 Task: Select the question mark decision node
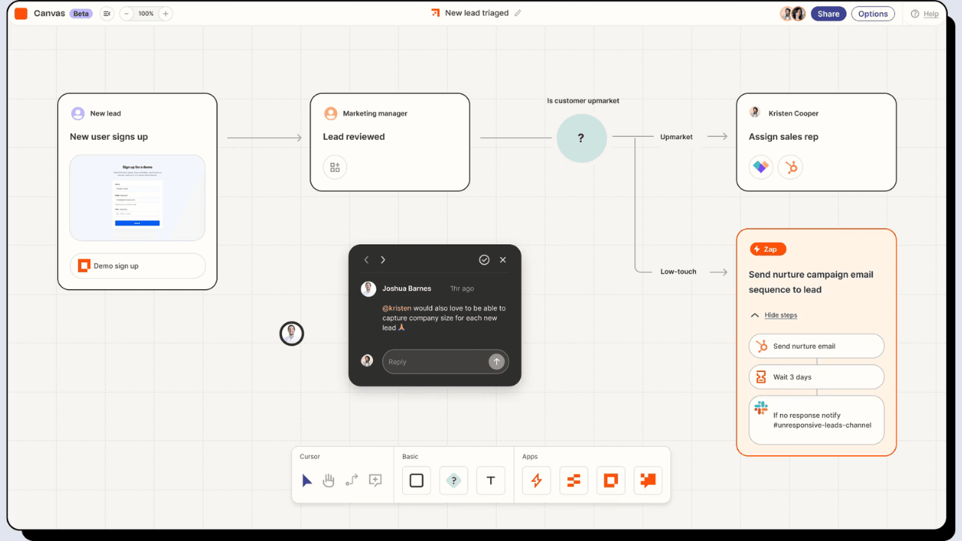pyautogui.click(x=581, y=138)
